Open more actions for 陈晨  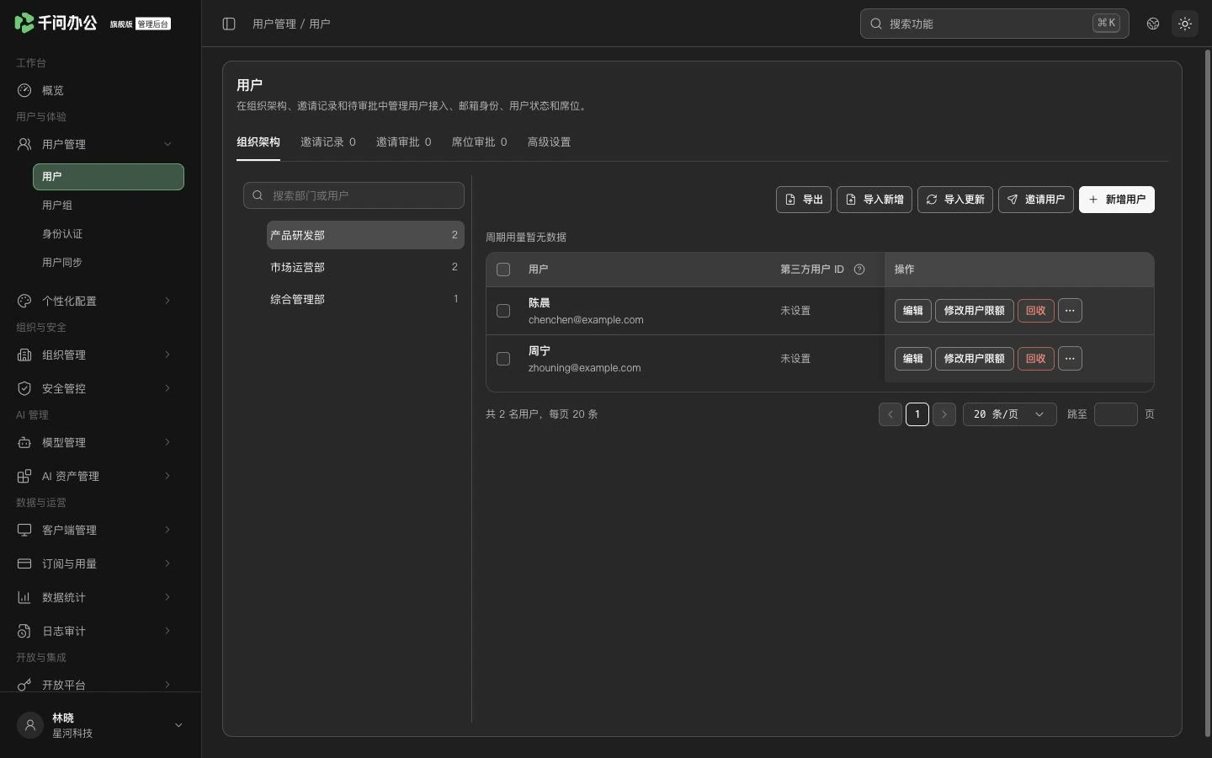(x=1070, y=311)
